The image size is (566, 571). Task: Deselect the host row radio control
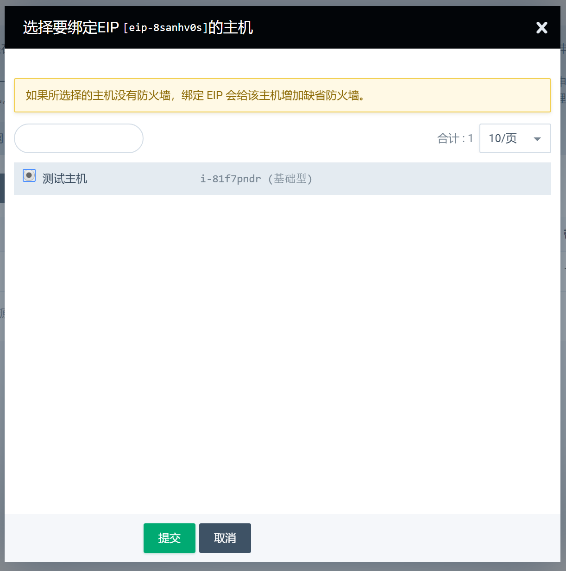click(x=29, y=175)
